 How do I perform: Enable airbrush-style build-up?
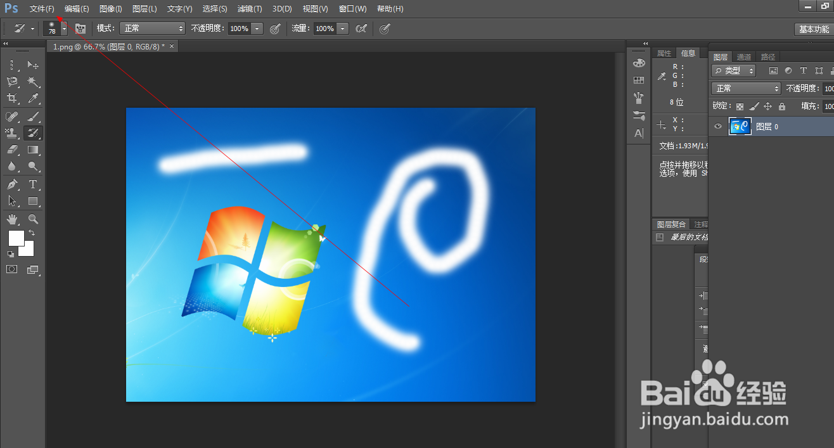361,29
